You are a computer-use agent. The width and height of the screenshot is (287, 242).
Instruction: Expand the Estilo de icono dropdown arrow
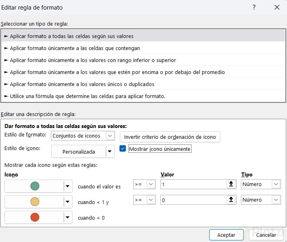tap(109, 152)
